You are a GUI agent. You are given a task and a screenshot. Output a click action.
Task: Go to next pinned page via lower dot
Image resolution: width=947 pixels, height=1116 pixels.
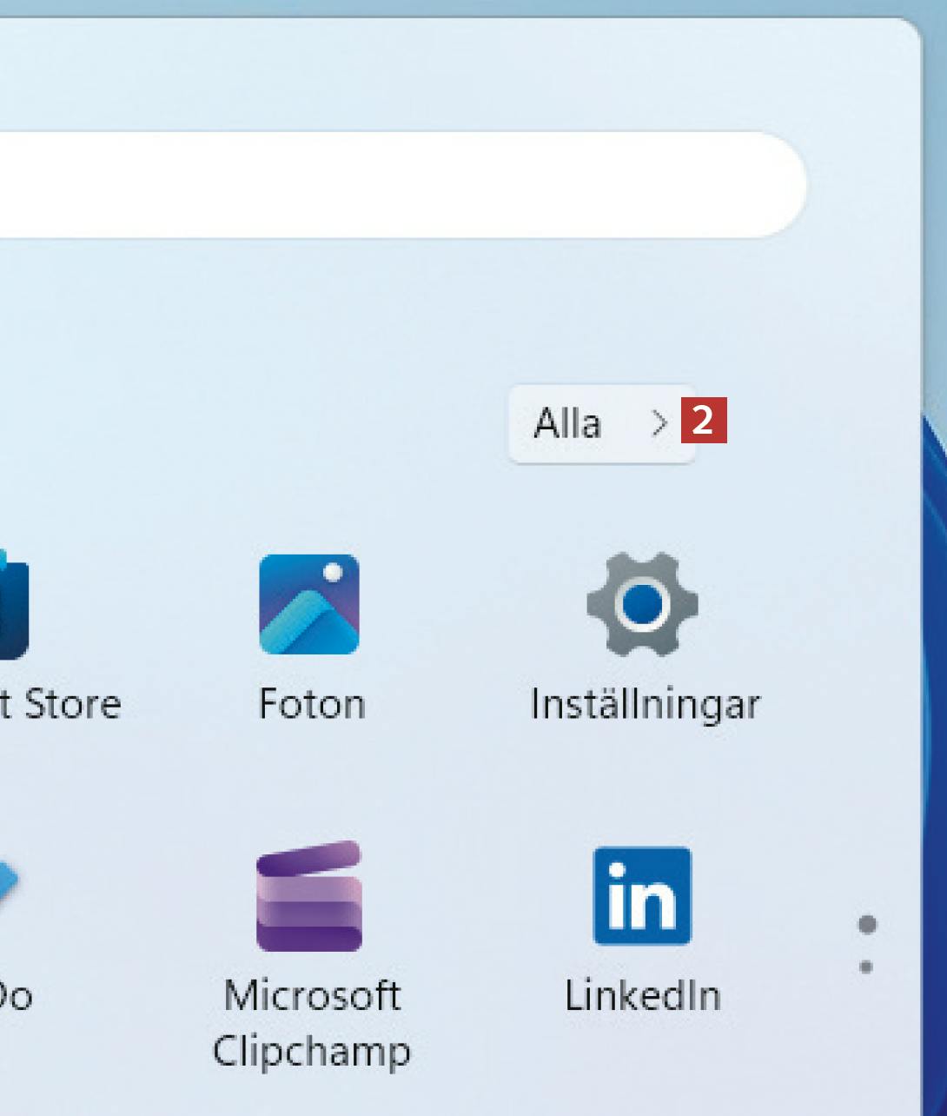866,967
